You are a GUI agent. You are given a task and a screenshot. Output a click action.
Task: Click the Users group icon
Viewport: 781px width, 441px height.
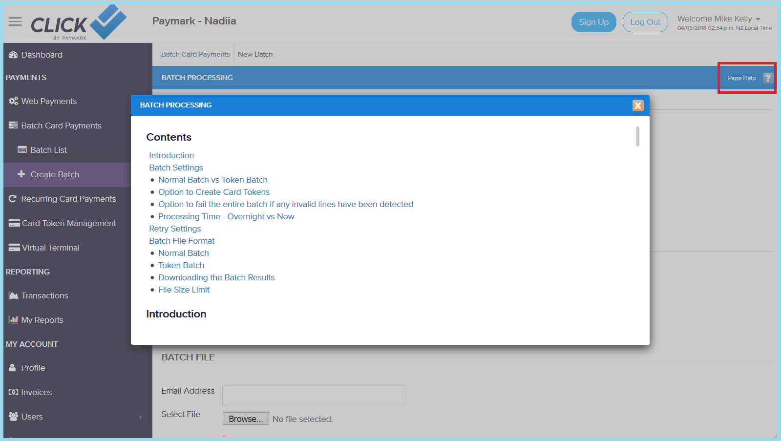coord(14,417)
